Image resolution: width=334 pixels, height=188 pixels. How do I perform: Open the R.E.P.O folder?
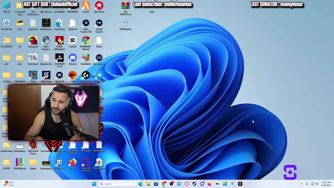pos(7,164)
